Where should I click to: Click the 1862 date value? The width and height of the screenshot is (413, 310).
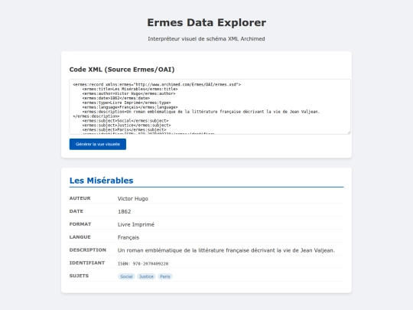(x=125, y=211)
